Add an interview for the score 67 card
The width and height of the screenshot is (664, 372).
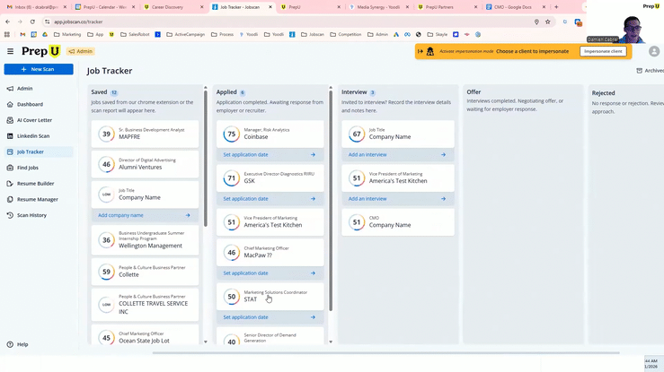click(x=367, y=155)
